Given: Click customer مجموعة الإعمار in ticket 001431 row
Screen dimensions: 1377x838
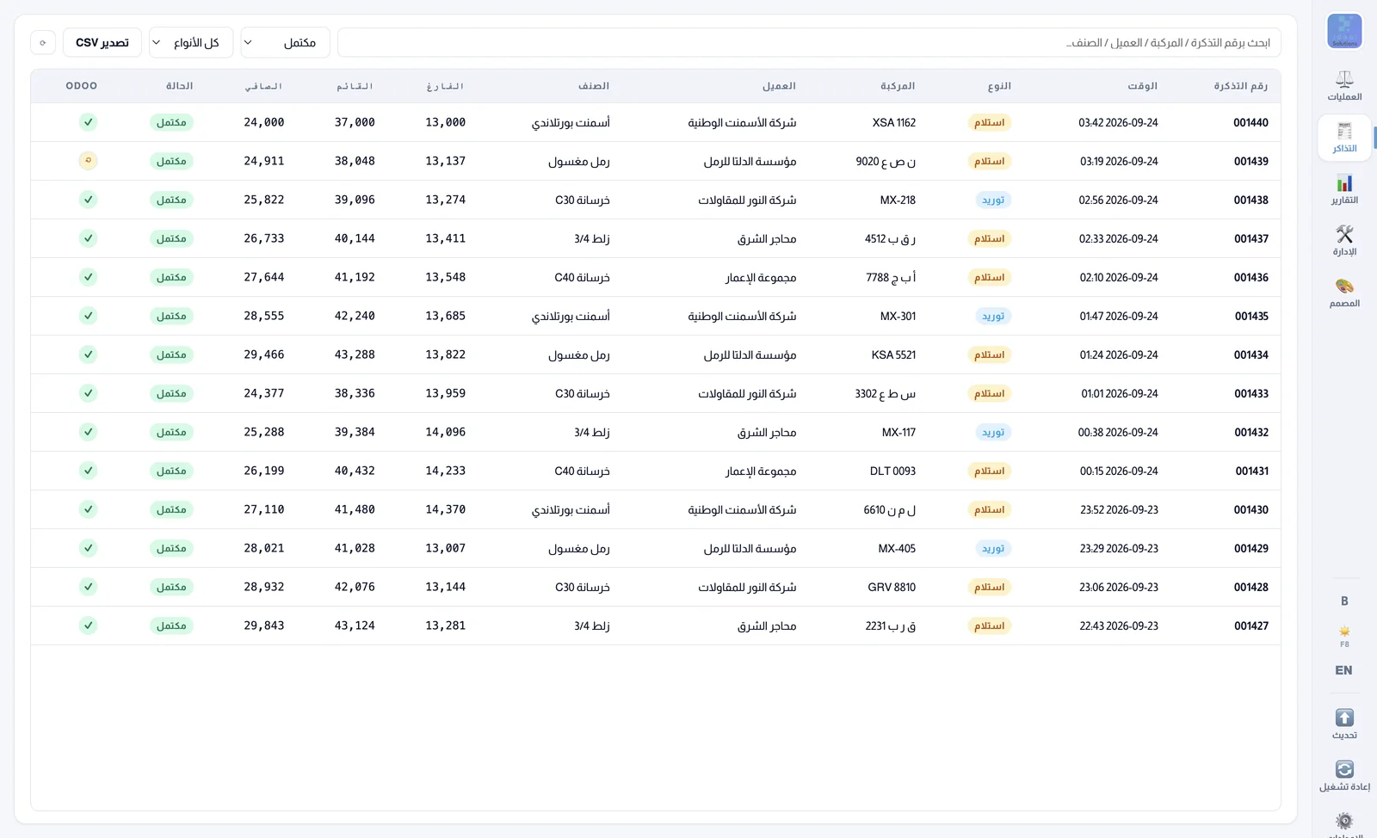Looking at the screenshot, I should click(761, 471).
